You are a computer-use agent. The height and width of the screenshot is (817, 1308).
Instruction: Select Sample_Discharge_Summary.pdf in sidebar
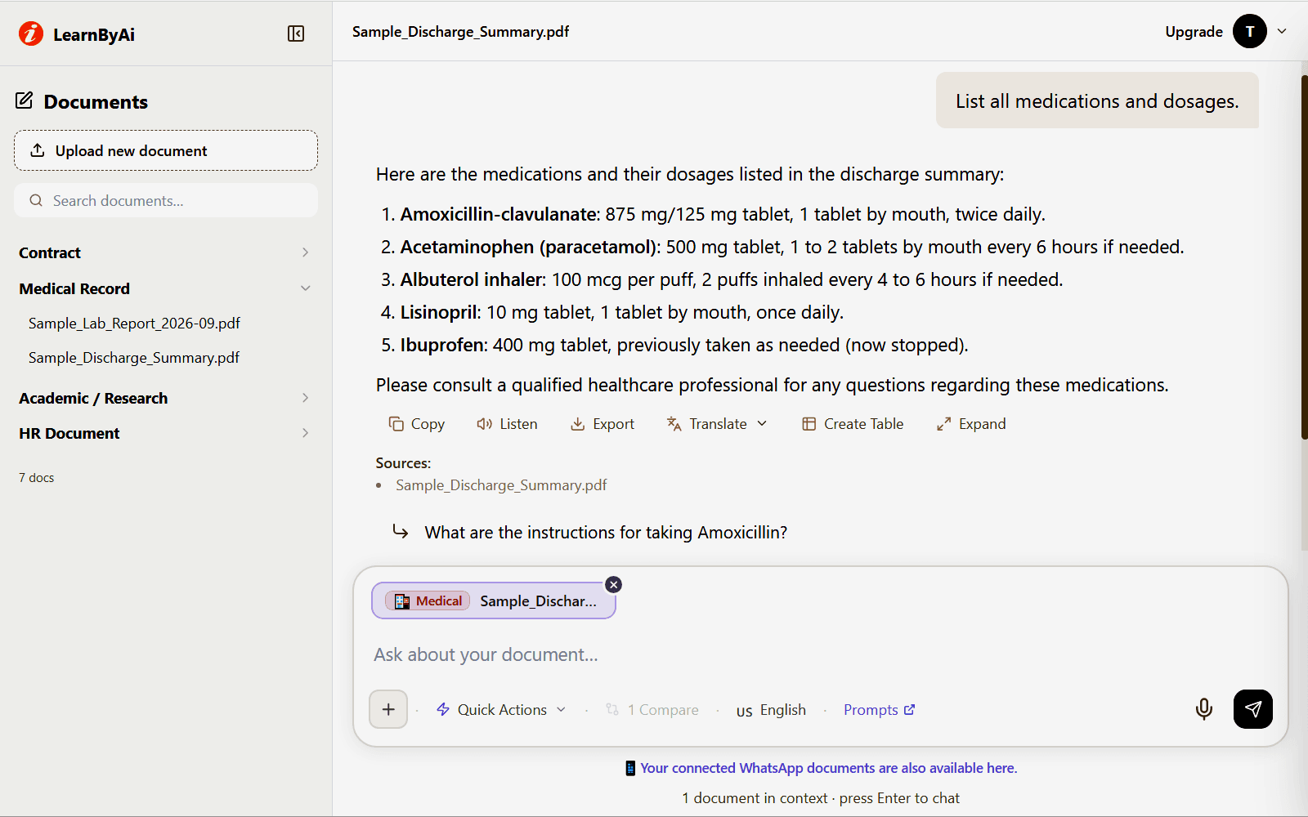click(134, 357)
